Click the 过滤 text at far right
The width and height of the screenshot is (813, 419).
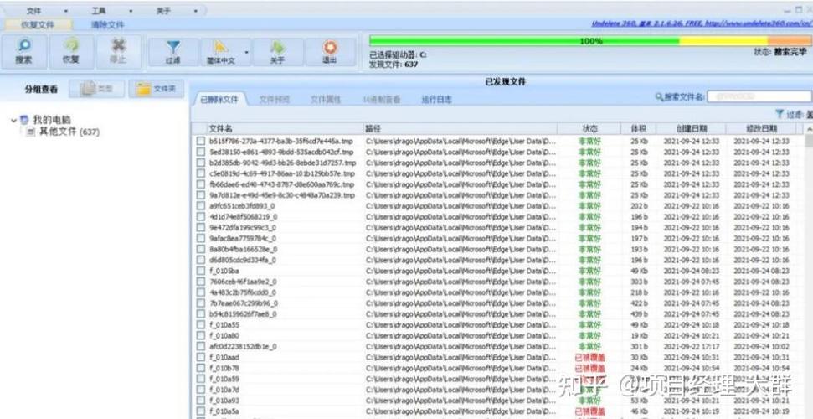(x=795, y=114)
